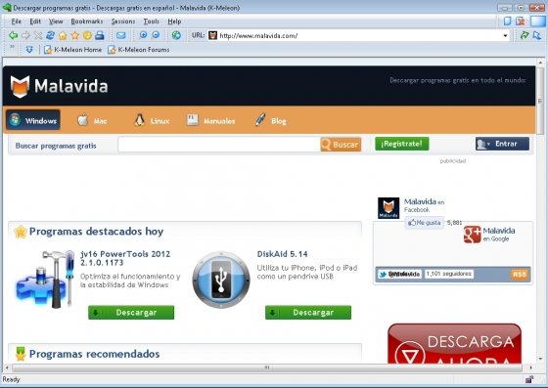
Task: Zoom out with the minus magnifier icon
Action: [156, 35]
